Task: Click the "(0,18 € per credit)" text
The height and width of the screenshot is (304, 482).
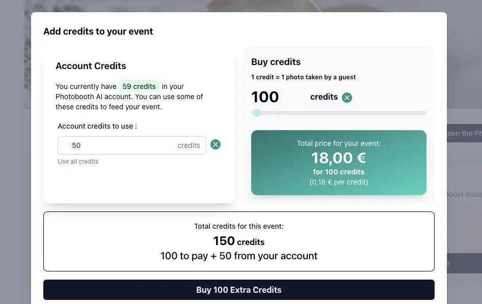Action: point(339,182)
